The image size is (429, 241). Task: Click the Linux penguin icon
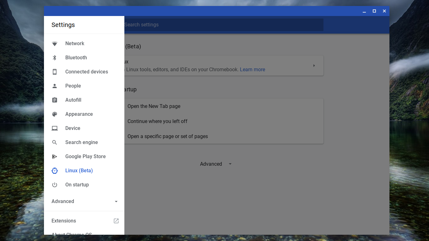55,171
